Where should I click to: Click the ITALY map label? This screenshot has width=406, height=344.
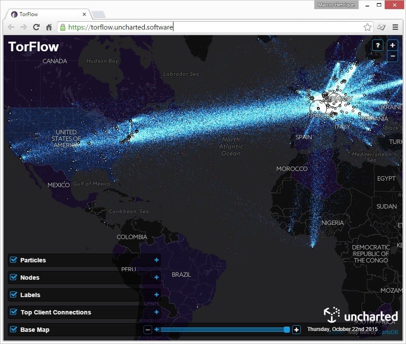(x=342, y=126)
